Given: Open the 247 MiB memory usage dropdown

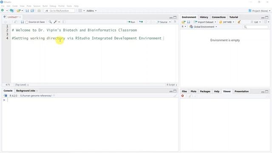Looking at the screenshot, I should (227, 22).
